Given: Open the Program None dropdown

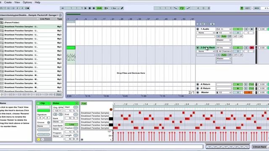Looking at the screenshot, I should point(58,136).
